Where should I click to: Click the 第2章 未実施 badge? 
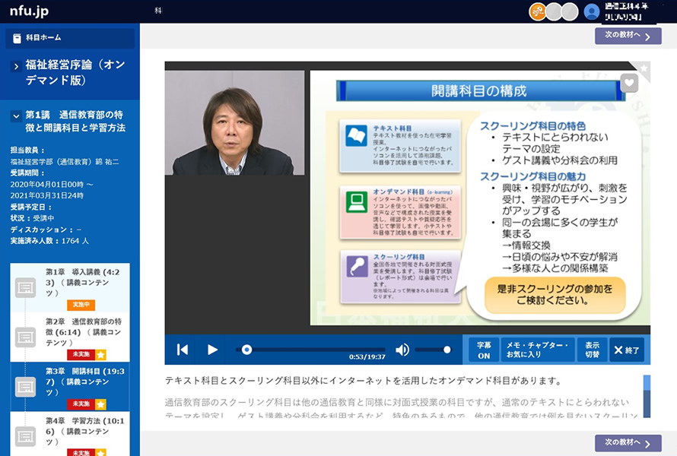tap(81, 355)
